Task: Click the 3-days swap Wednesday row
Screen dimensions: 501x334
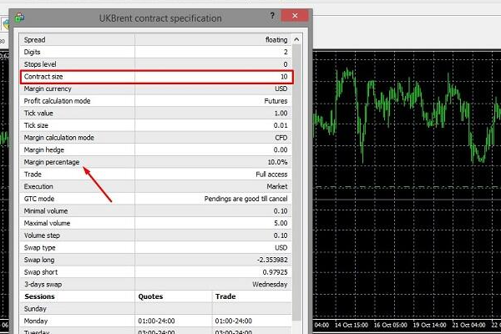Action: [x=156, y=284]
